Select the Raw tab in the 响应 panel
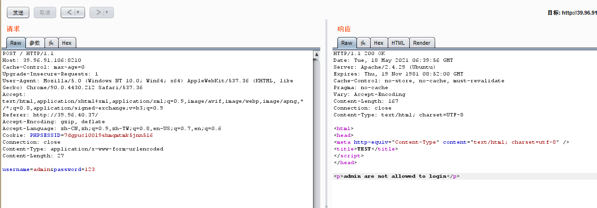Viewport: 597px width, 208px height. click(347, 43)
